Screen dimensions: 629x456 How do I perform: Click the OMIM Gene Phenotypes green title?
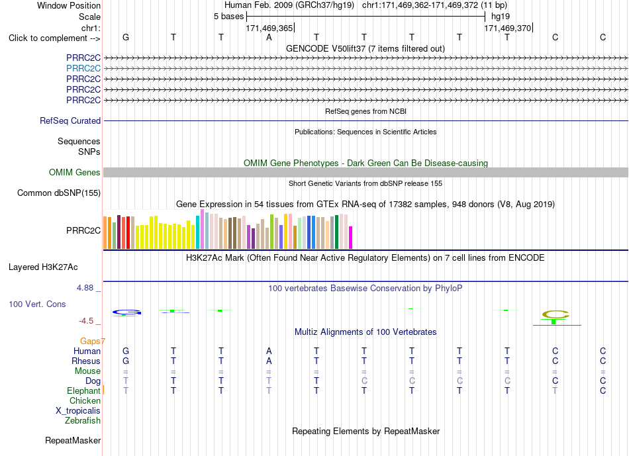[x=365, y=163]
